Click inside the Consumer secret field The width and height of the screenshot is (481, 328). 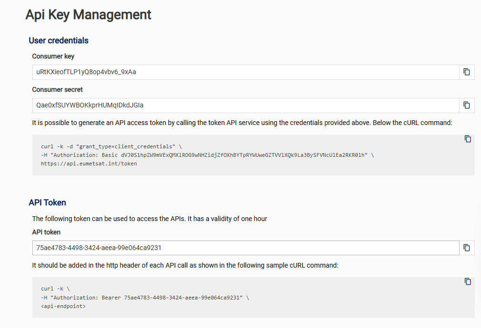coord(245,105)
